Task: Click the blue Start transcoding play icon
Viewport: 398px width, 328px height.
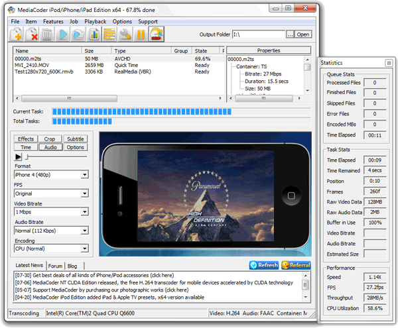Action: point(63,34)
